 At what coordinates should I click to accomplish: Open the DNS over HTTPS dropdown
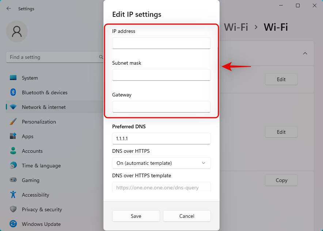(x=161, y=163)
